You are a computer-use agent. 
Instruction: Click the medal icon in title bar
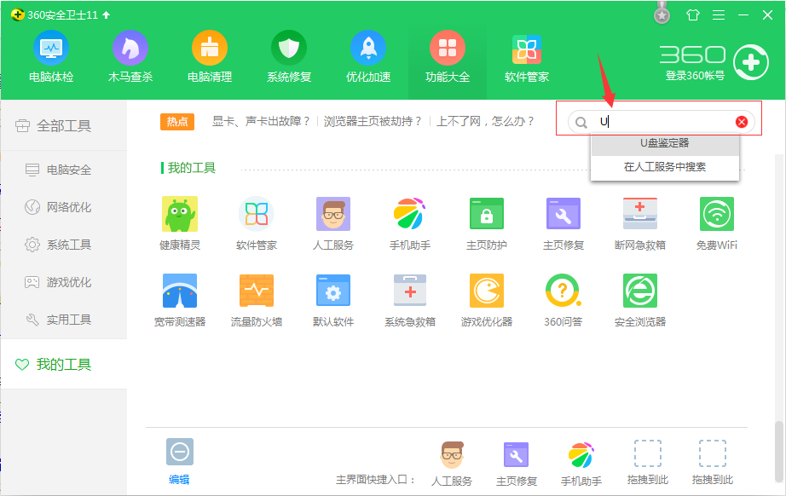(x=662, y=13)
